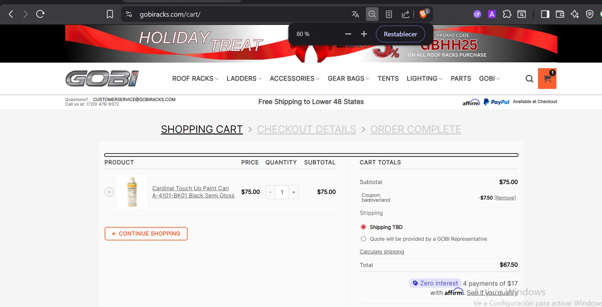Select Quote provided by GOBI Representative option
The image size is (602, 307).
(363, 239)
